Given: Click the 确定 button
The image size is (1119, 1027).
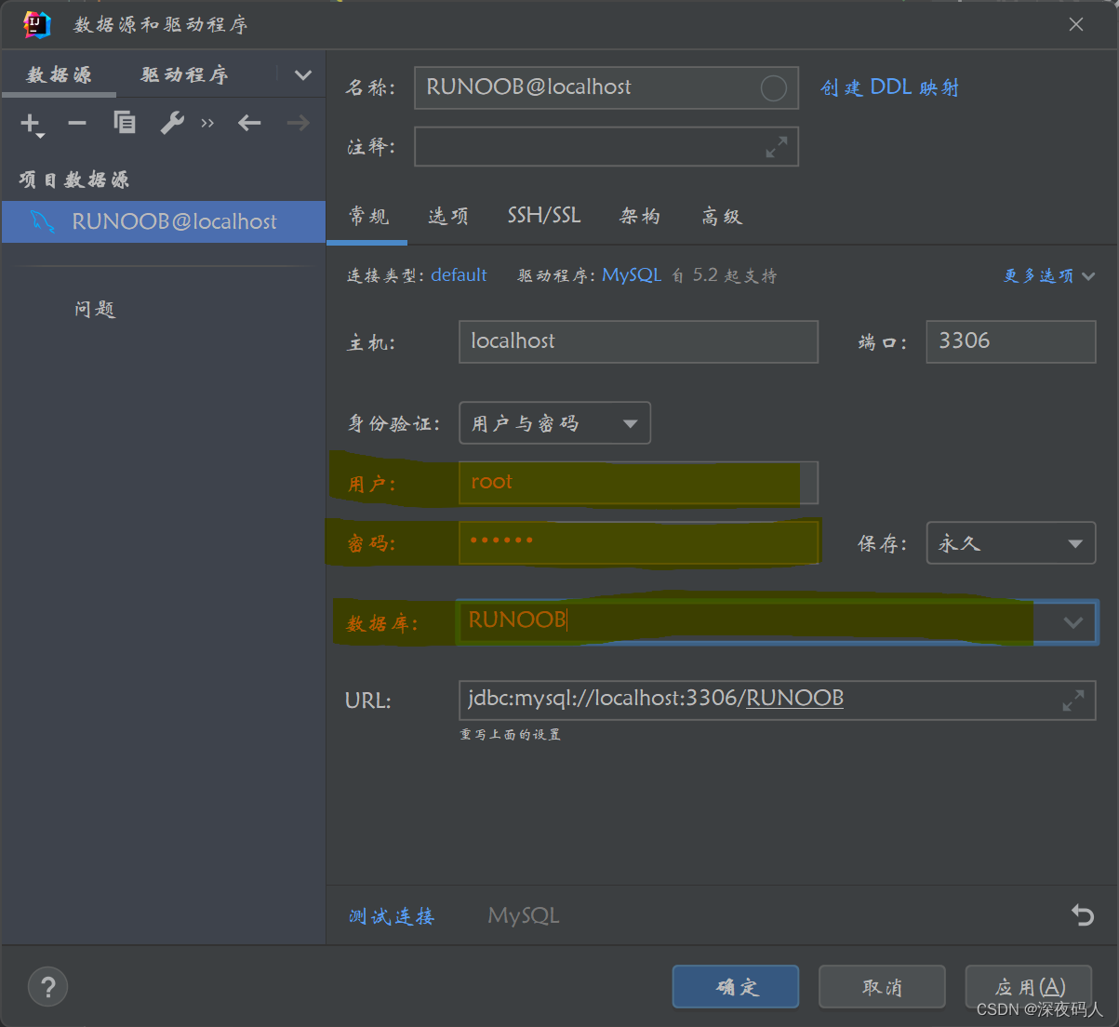Looking at the screenshot, I should (x=736, y=986).
